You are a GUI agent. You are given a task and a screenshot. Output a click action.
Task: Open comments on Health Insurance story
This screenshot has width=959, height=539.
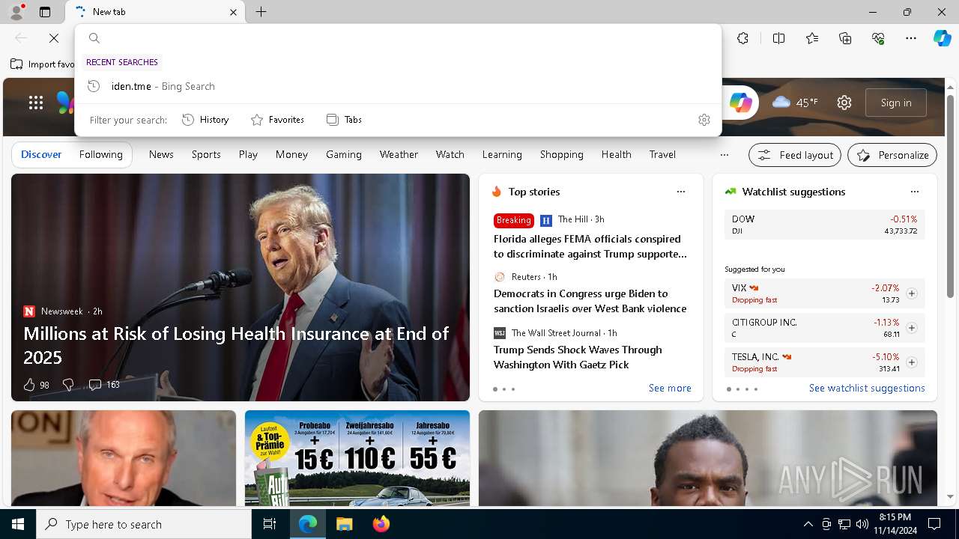(104, 385)
